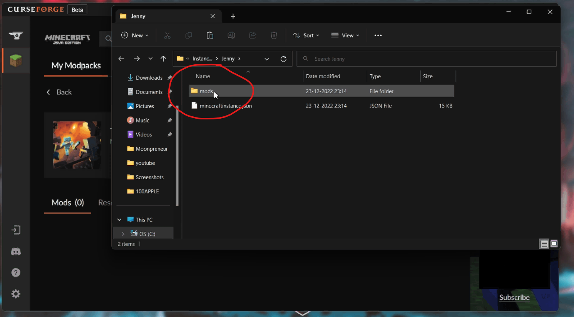The height and width of the screenshot is (317, 574).
Task: Close the Jenny Explorer tab
Action: coord(213,16)
